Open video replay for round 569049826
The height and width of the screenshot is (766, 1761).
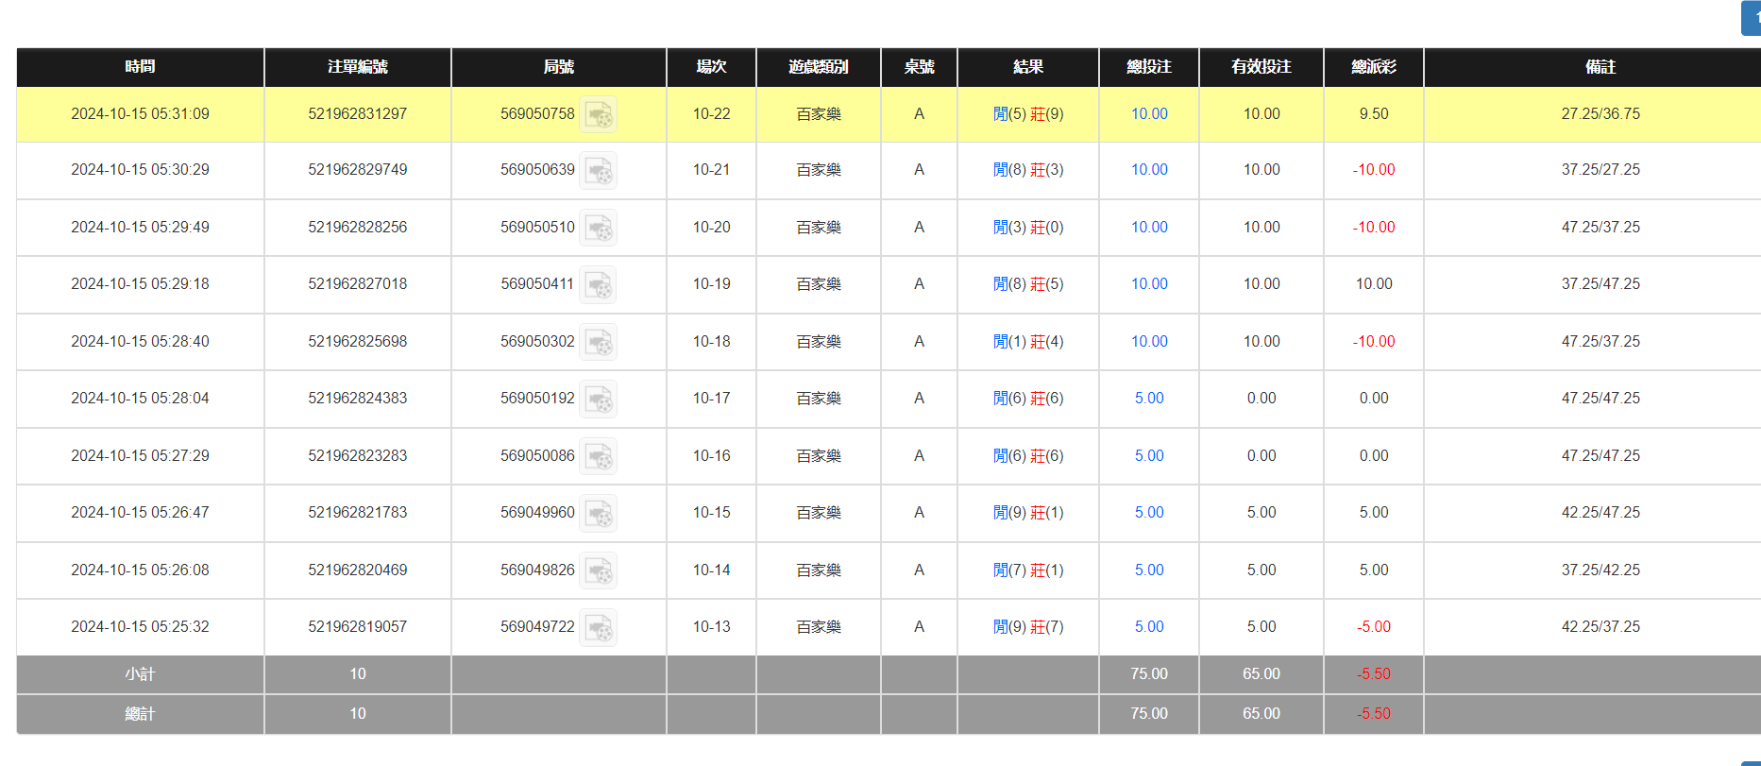598,570
